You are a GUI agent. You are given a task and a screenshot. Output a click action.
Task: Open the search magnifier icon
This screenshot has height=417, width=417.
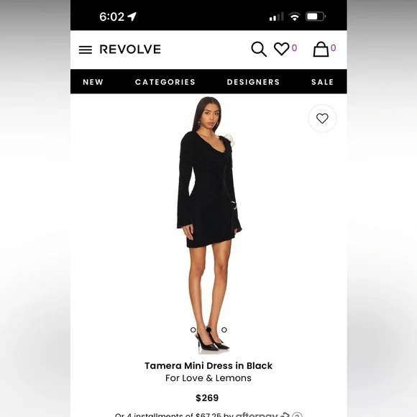(x=259, y=49)
